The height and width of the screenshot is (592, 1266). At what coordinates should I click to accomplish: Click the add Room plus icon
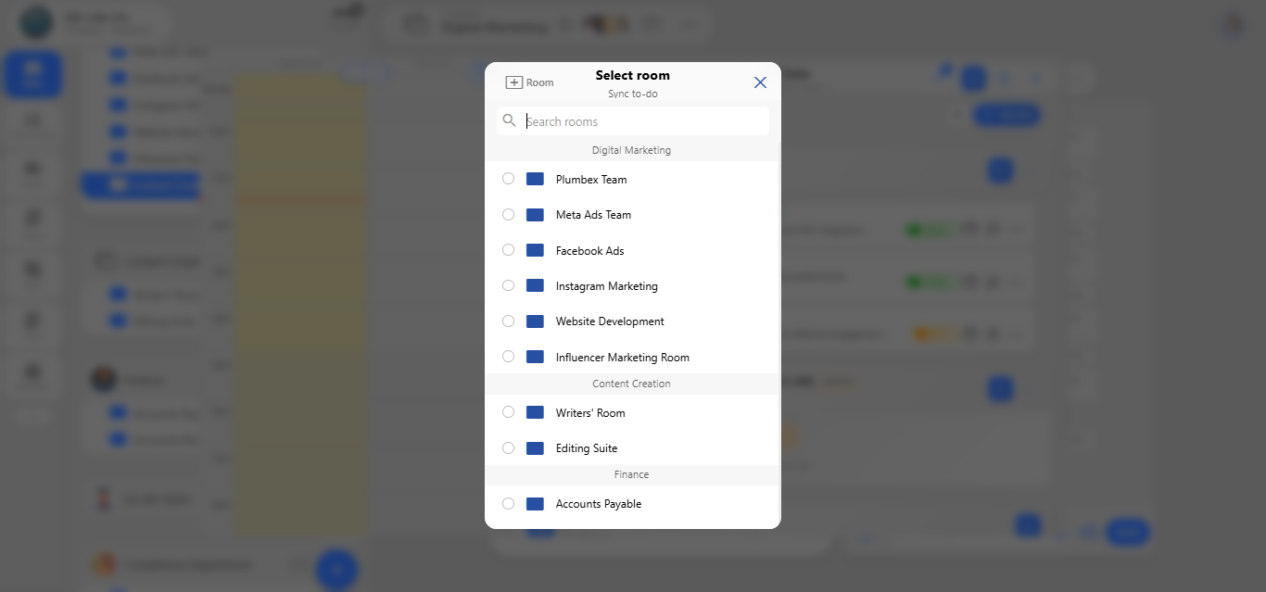[x=513, y=82]
